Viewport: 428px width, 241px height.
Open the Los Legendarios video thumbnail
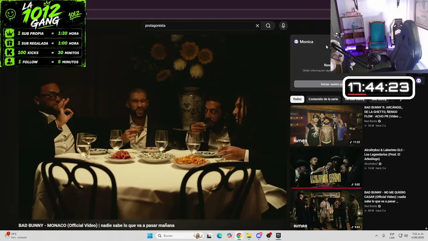326,168
